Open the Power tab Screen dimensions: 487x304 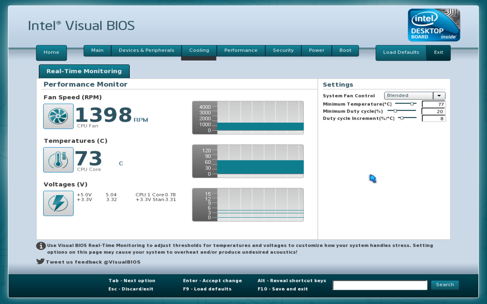(x=317, y=50)
